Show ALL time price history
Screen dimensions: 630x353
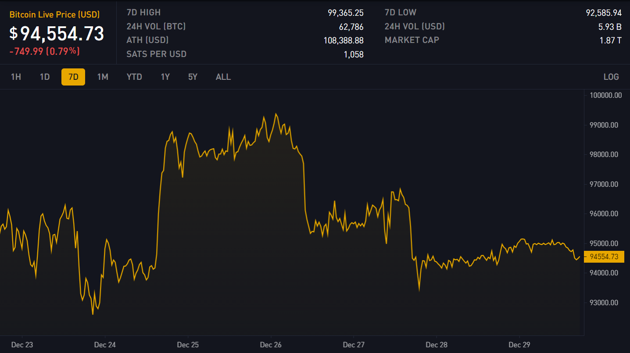tap(223, 77)
